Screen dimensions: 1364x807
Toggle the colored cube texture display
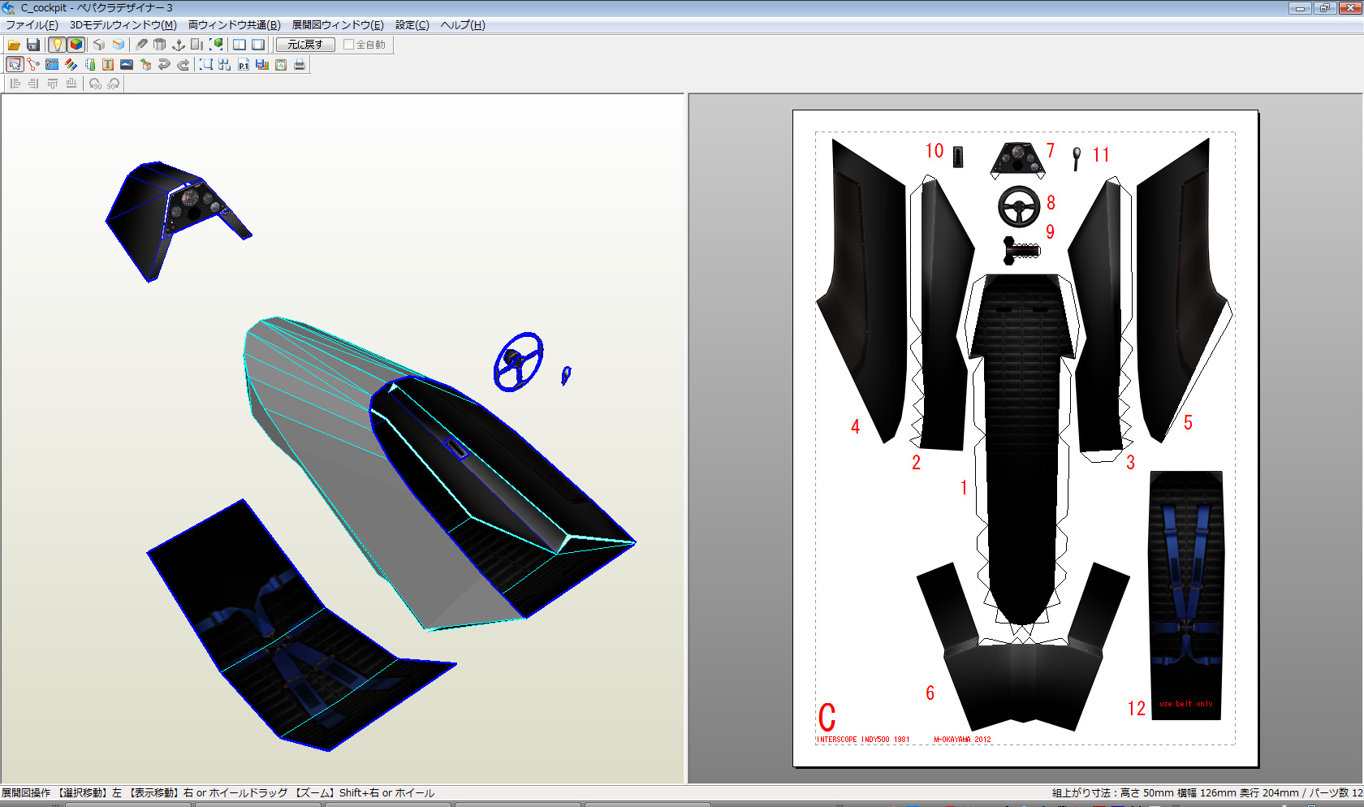[76, 45]
